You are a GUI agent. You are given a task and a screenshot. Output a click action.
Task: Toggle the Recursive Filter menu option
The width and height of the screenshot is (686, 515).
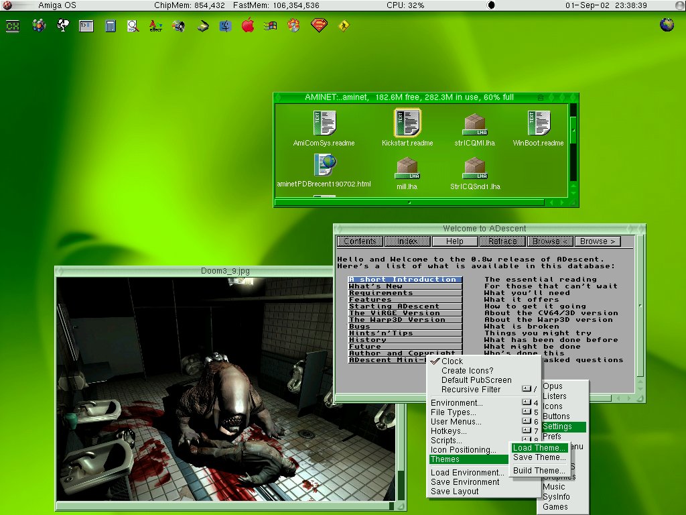tap(470, 390)
